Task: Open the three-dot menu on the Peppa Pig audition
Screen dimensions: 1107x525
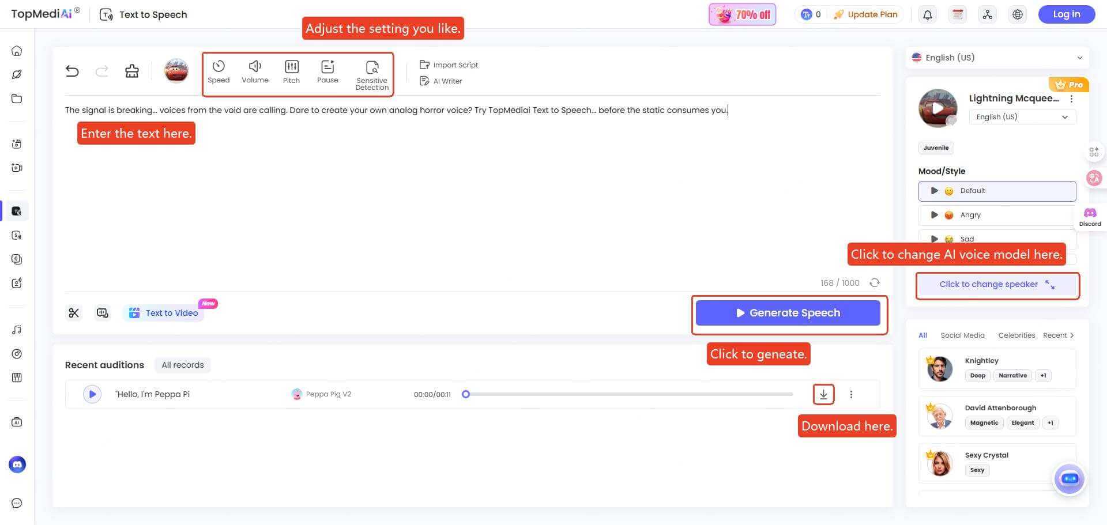Action: click(x=851, y=394)
